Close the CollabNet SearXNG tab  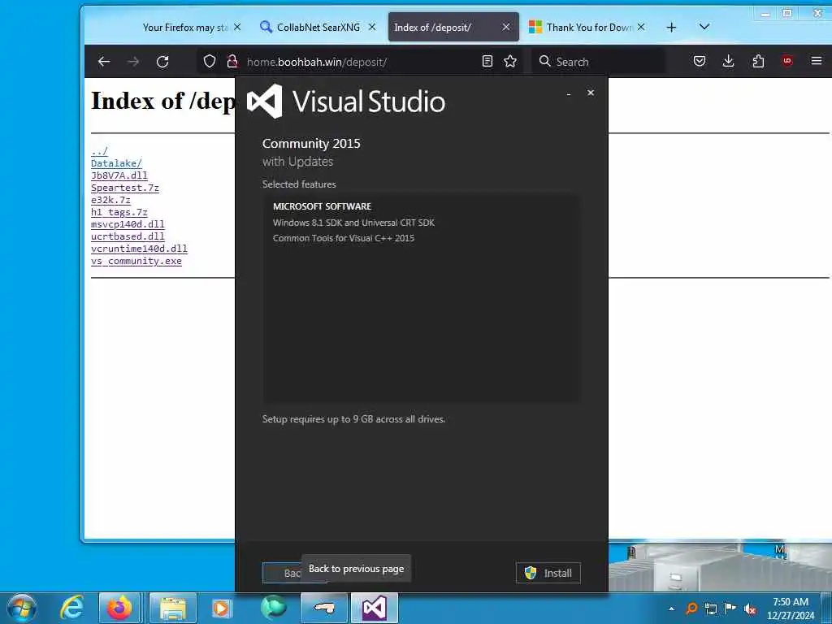pos(372,27)
